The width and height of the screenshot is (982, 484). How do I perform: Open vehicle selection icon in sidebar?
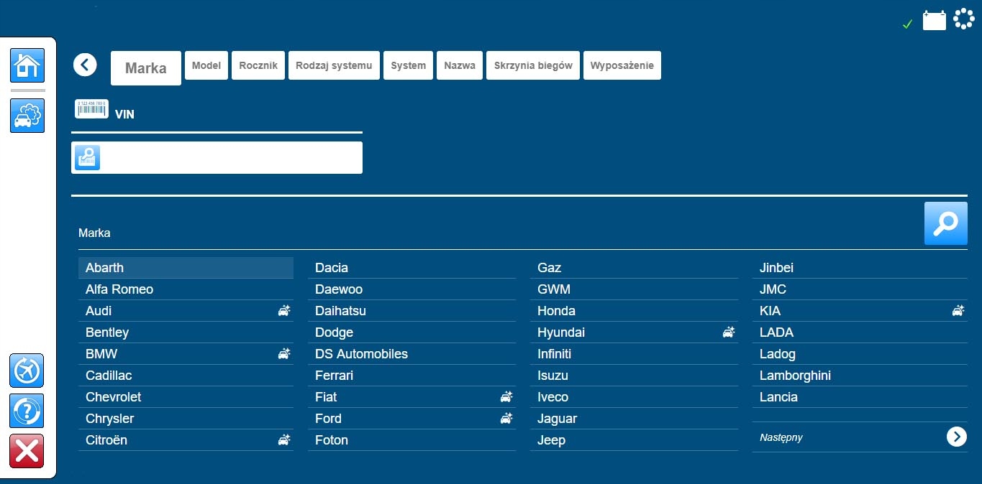pos(27,116)
